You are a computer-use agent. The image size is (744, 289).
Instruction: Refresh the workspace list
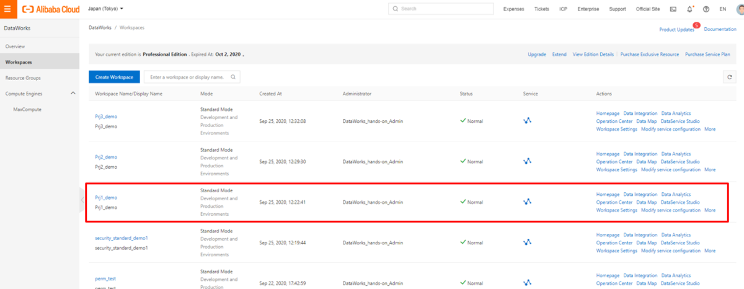pos(729,77)
